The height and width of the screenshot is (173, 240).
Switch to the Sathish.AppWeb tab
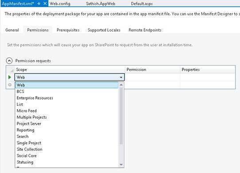coord(101,4)
